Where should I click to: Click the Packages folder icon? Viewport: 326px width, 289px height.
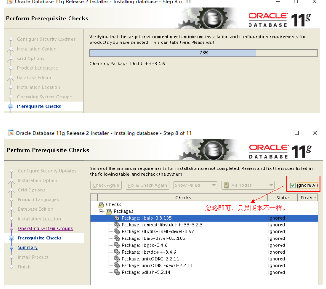(109, 211)
